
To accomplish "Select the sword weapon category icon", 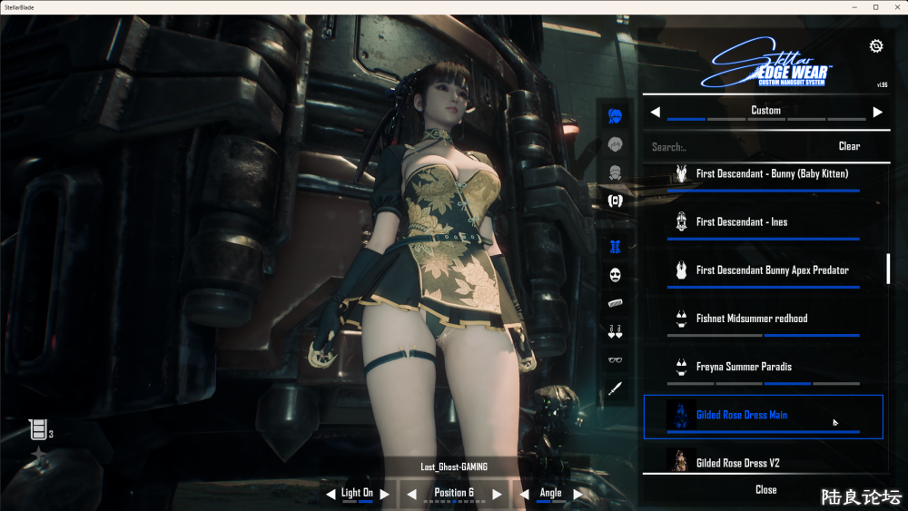I will (x=615, y=388).
